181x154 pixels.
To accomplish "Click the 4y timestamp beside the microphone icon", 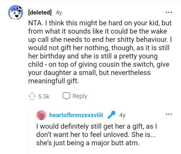I will click(122, 115).
